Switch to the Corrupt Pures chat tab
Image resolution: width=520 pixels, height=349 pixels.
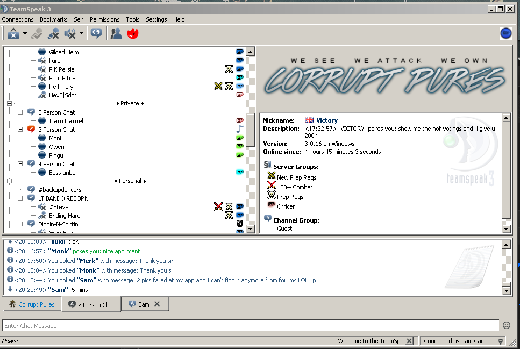pyautogui.click(x=32, y=304)
